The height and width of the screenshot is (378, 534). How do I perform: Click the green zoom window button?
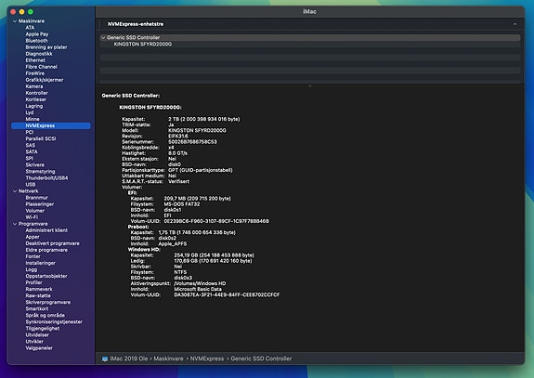click(x=31, y=12)
